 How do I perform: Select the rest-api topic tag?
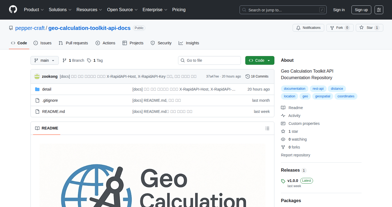pos(318,89)
